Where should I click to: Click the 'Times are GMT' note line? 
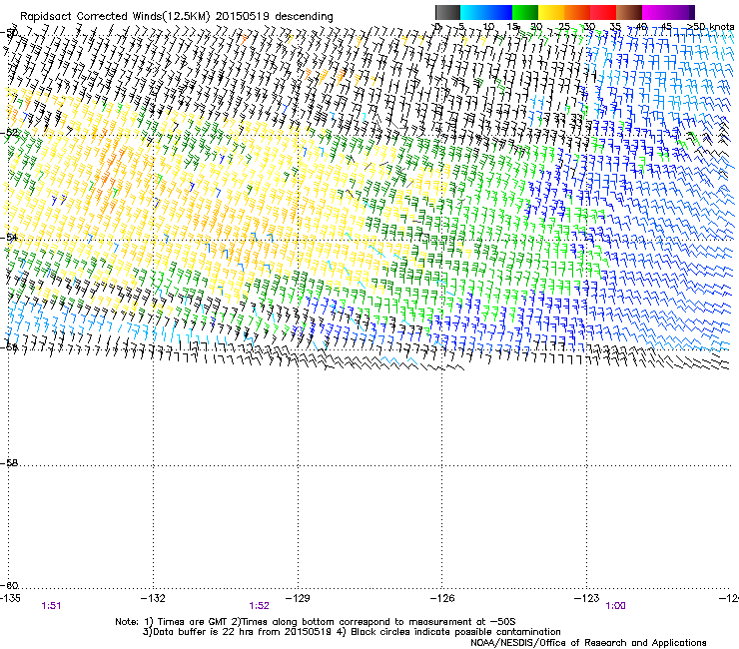click(316, 622)
